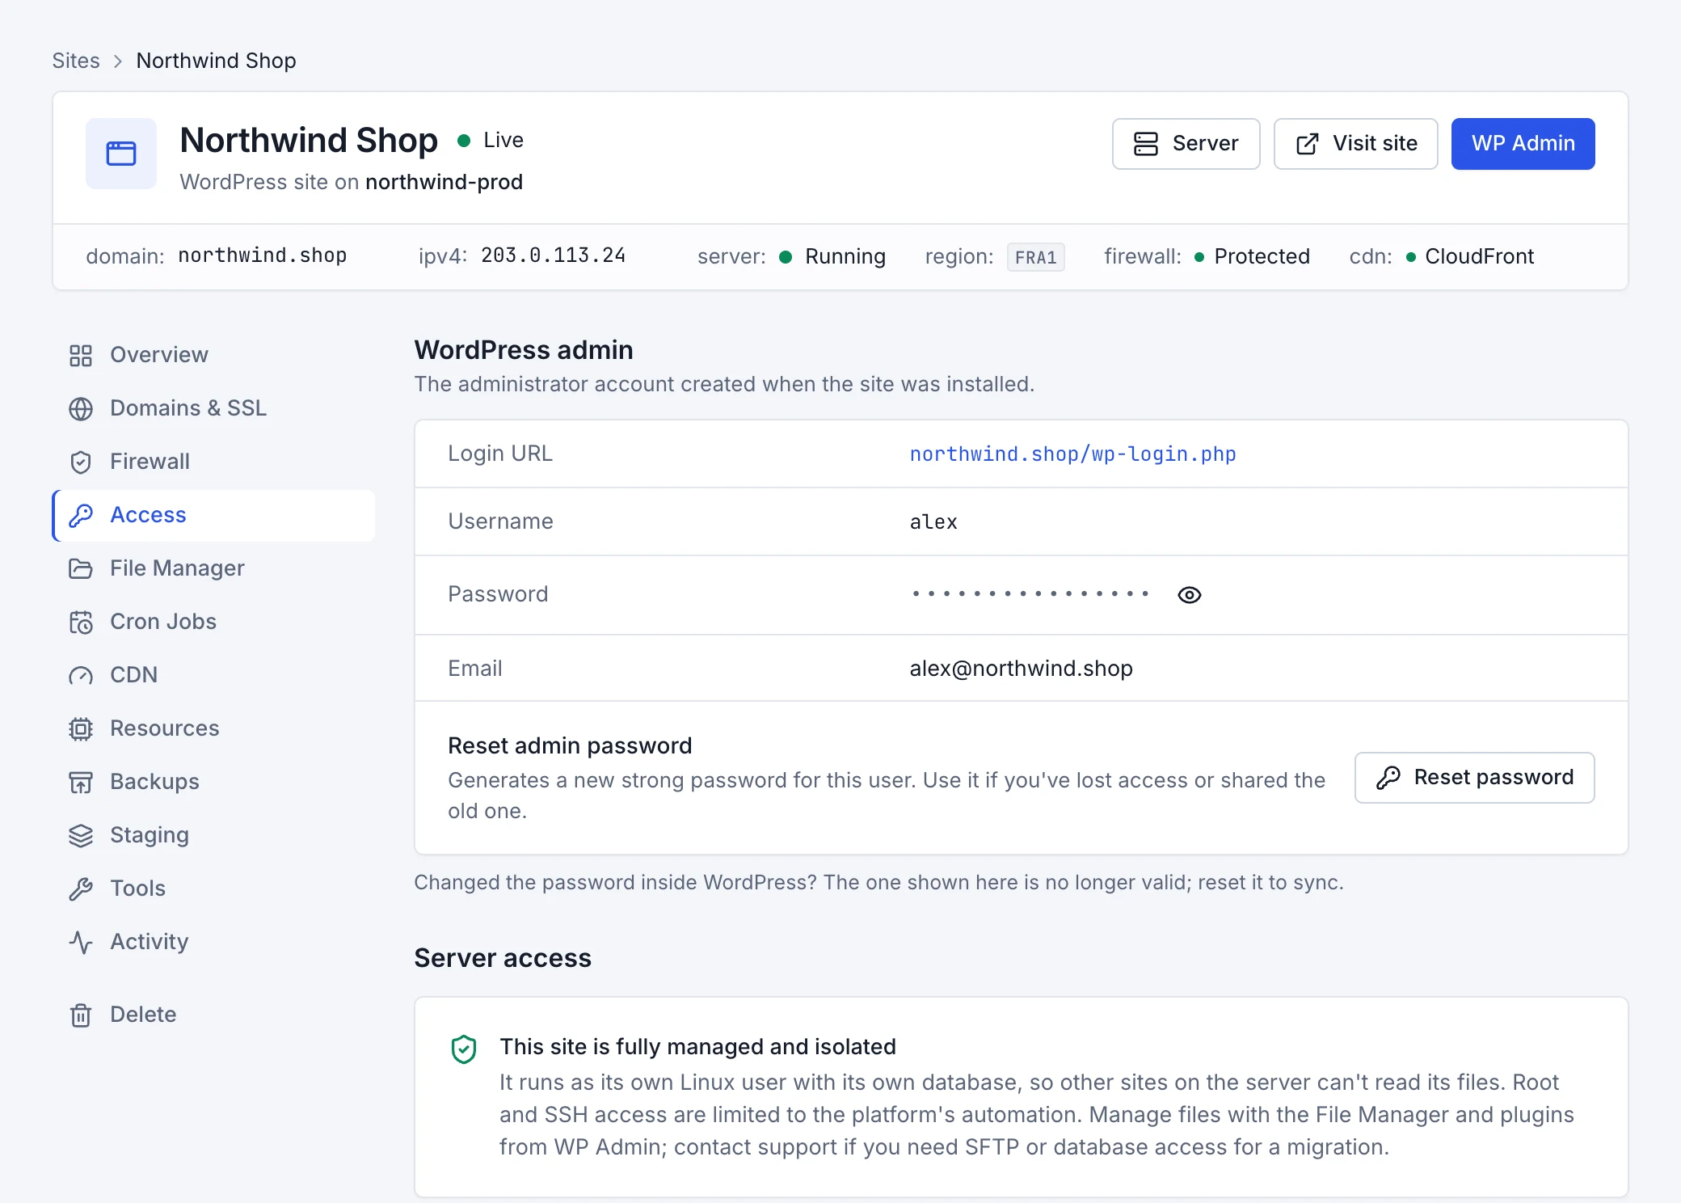Viewport: 1681px width, 1203px height.
Task: Click the Northwind Shop breadcrumb entry
Action: (x=216, y=61)
